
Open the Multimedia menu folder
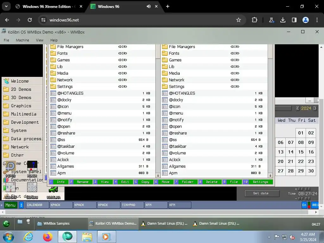tap(22, 114)
